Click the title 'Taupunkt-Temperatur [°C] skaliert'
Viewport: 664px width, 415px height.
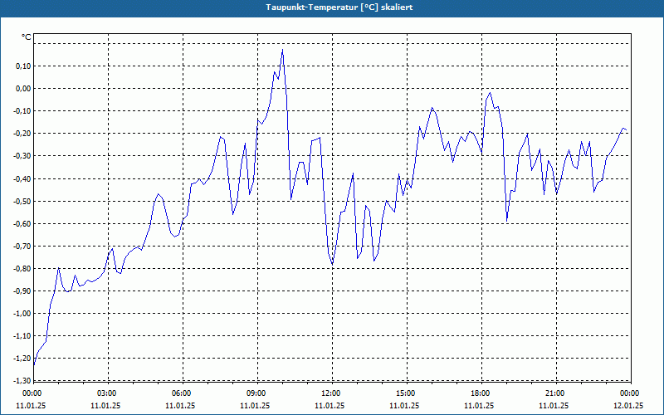(x=339, y=7)
